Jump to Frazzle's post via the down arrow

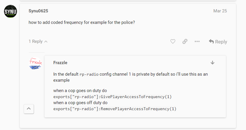click(x=213, y=62)
